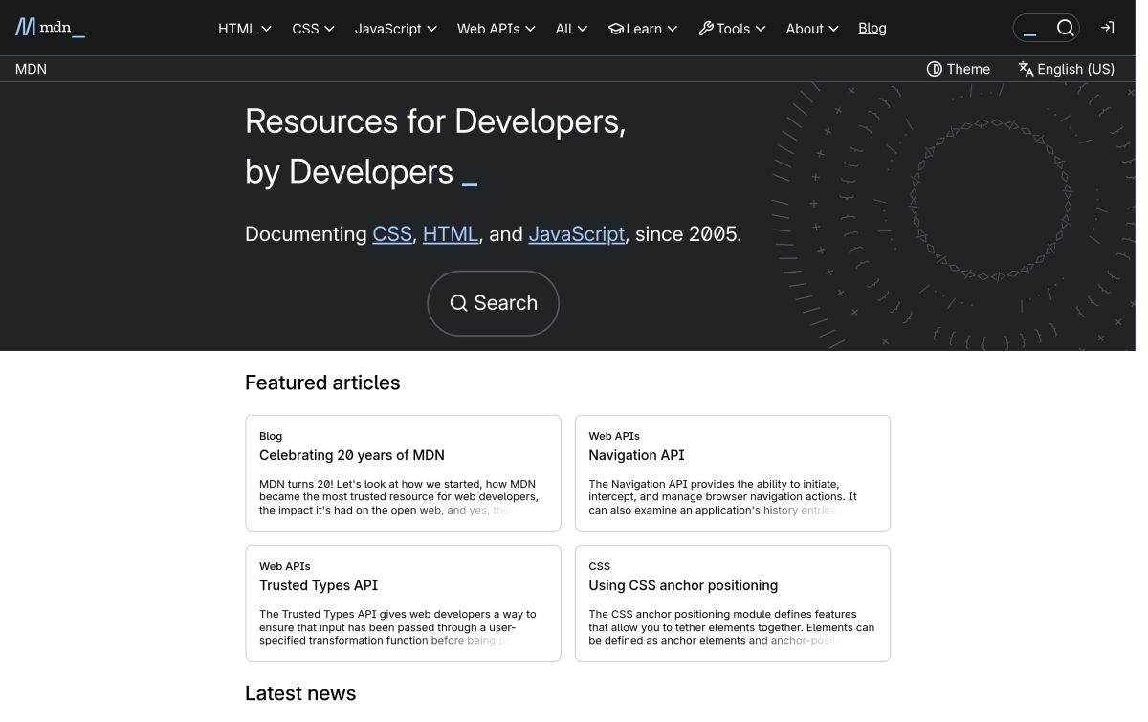Open the Web APIs navigation menu
This screenshot has height=722, width=1148.
497,29
